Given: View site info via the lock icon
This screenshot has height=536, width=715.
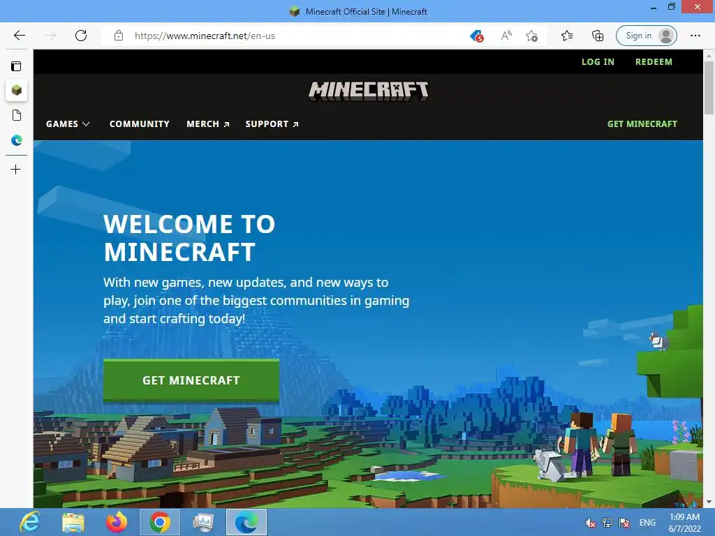Looking at the screenshot, I should (119, 36).
